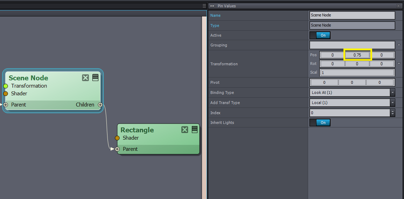Click the Transformation property label
Screen dimensions: 404x199
pyautogui.click(x=224, y=64)
